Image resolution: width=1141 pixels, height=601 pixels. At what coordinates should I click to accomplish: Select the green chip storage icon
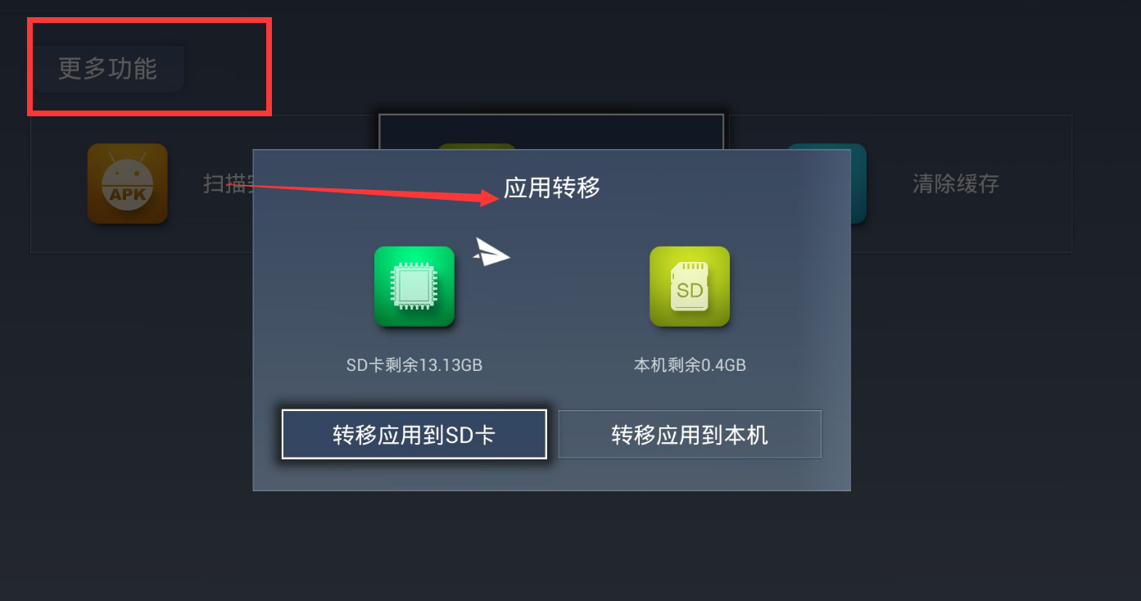click(x=414, y=287)
